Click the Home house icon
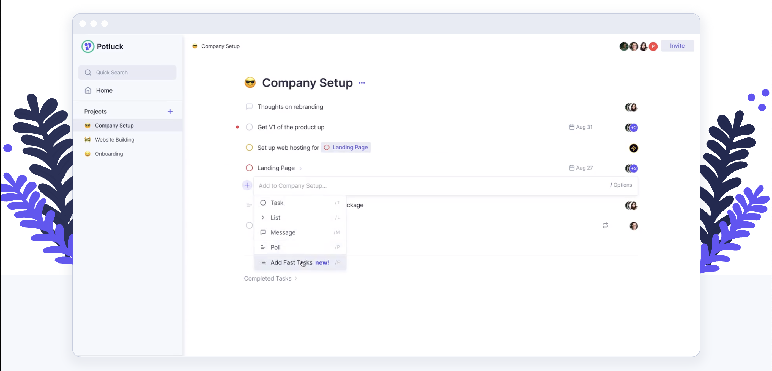Image resolution: width=772 pixels, height=371 pixels. point(88,90)
